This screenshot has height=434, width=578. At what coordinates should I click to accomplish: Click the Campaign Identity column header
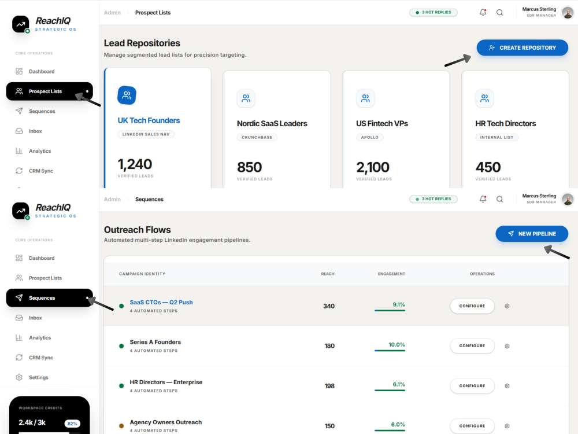click(142, 274)
